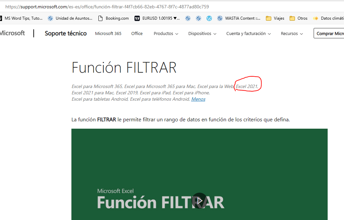Click the Microsoft logo

(12, 33)
